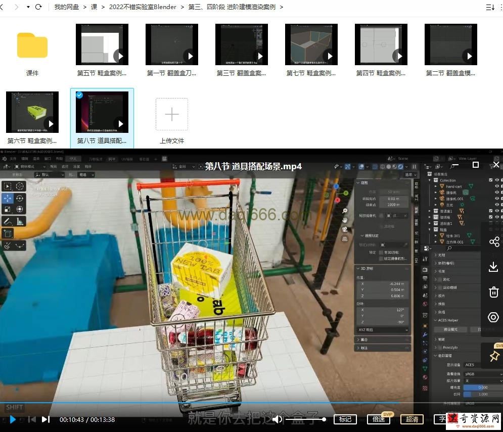Click the forward navigation arrow
Screen dimensions: 503x432
pos(16,7)
